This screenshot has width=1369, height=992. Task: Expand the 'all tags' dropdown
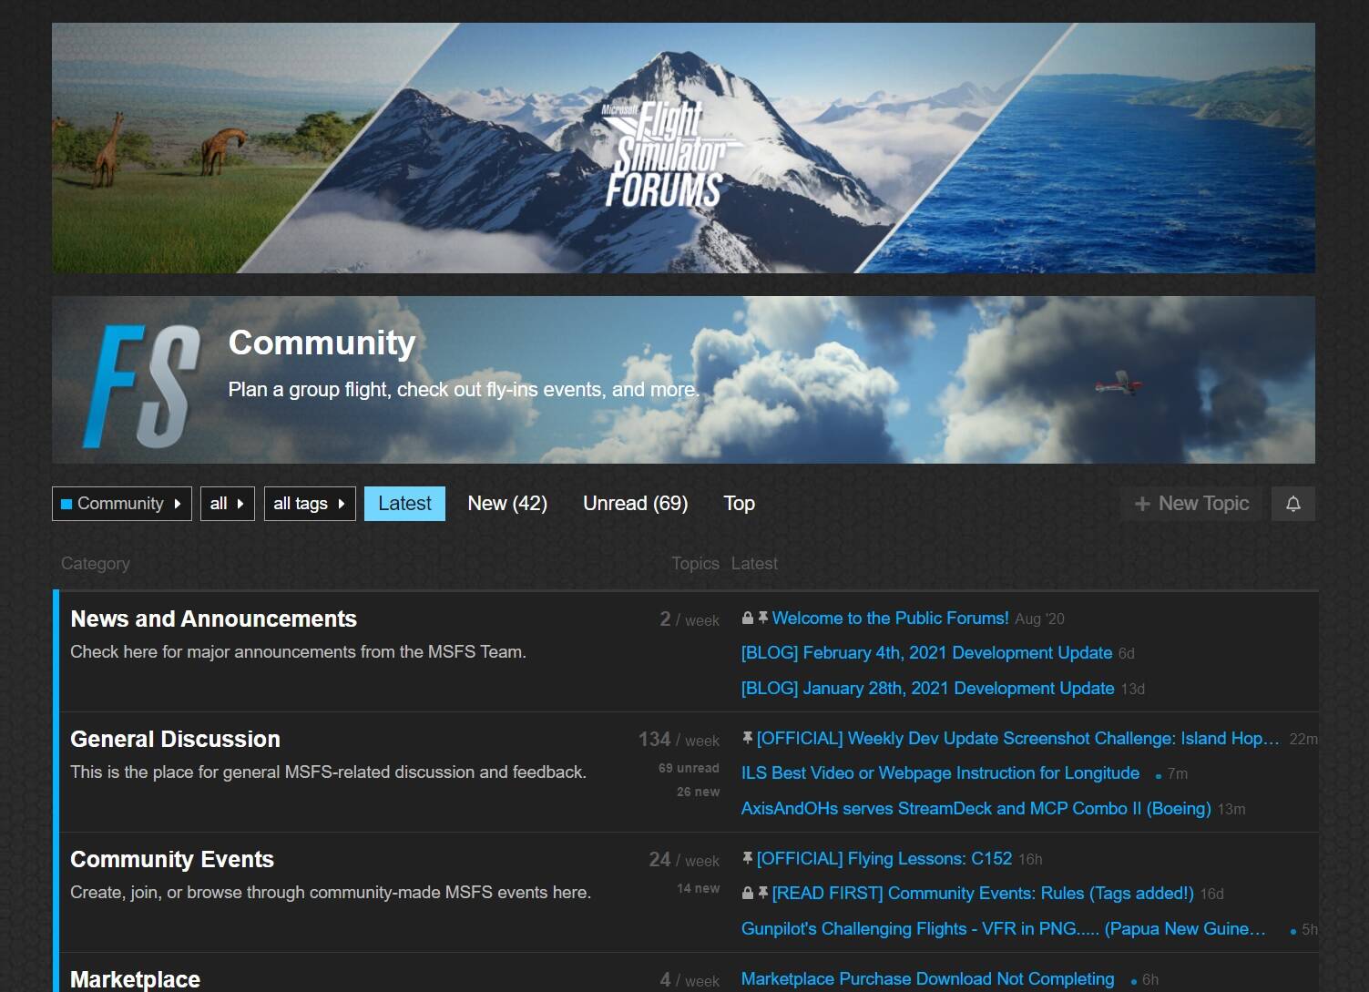310,504
